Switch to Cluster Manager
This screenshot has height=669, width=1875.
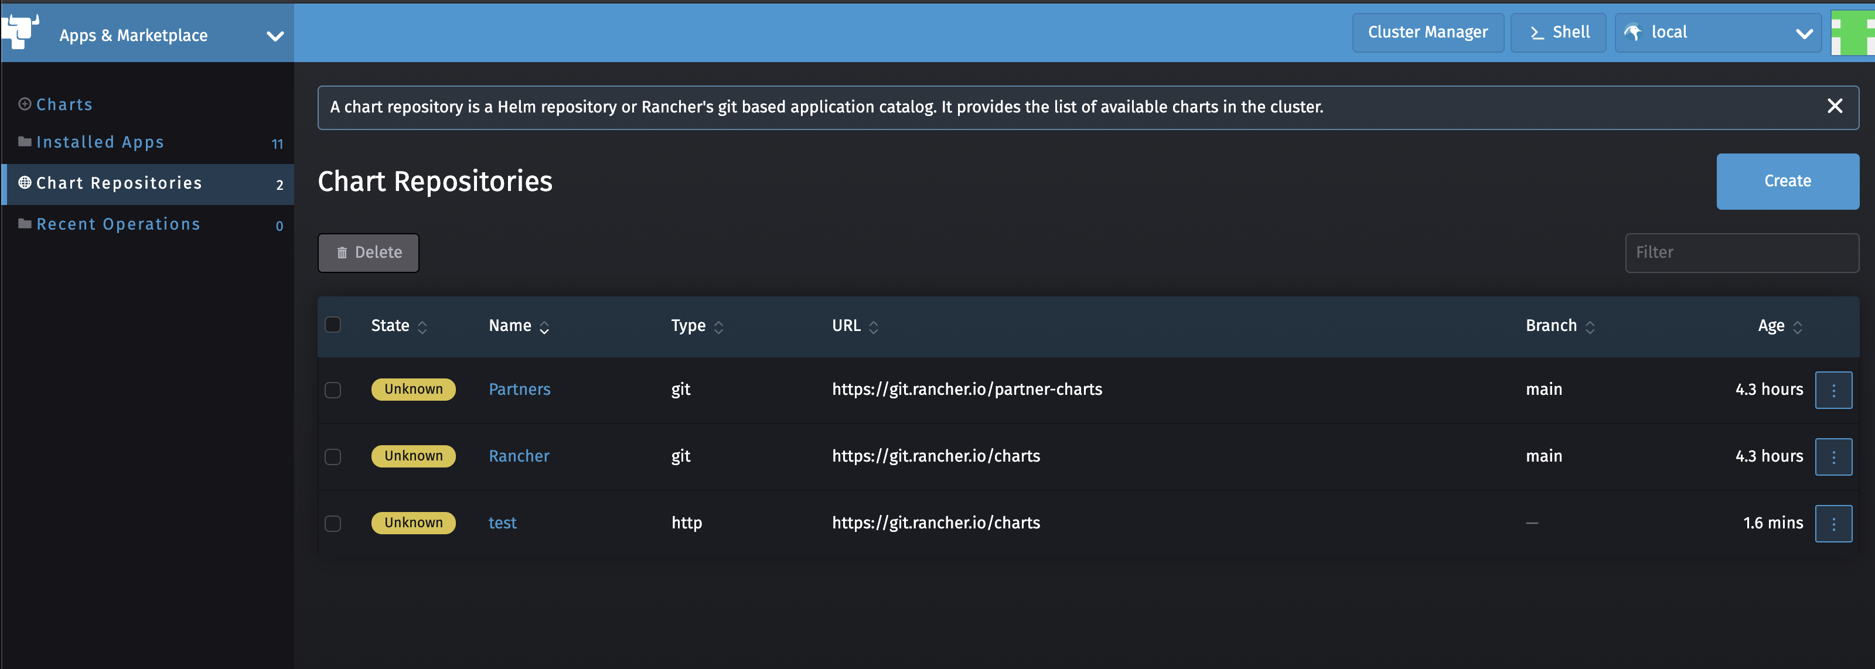tap(1427, 32)
